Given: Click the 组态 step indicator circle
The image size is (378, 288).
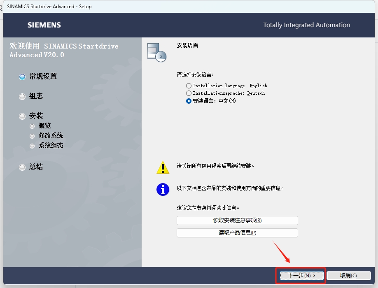Looking at the screenshot, I should point(22,96).
